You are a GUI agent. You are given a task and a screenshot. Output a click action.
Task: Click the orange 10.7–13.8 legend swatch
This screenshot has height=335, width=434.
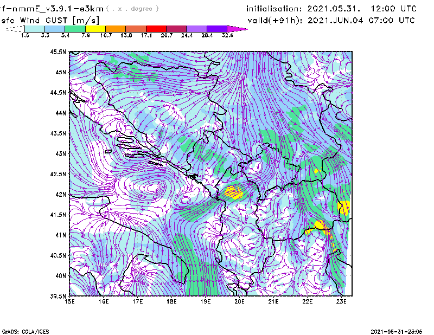point(116,29)
